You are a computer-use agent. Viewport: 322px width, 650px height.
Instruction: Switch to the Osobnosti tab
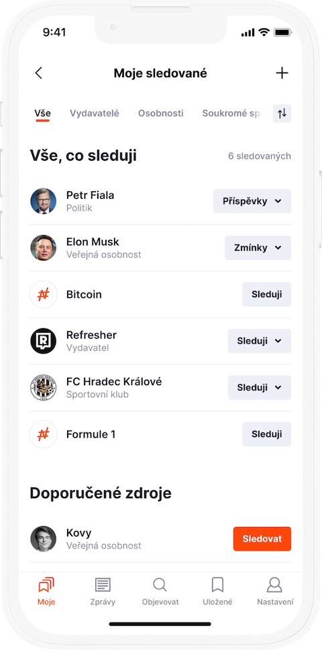tap(160, 113)
